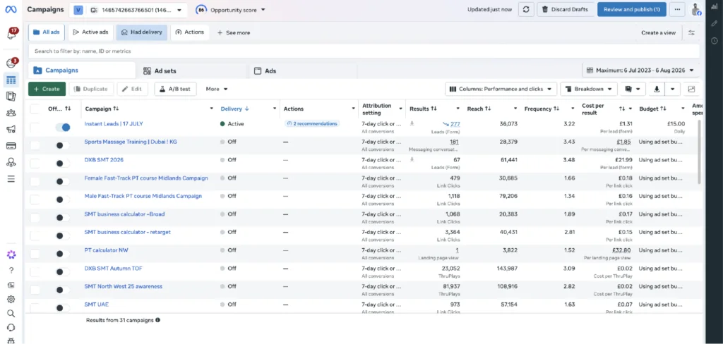Turn off the Instant Leads | 17 JULY toggle

(63, 127)
